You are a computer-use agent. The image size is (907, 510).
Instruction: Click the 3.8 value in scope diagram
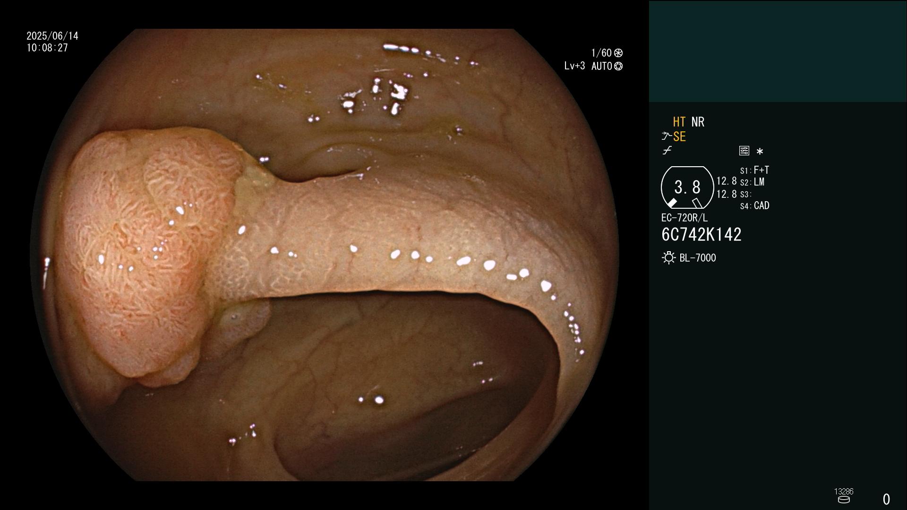pos(687,187)
